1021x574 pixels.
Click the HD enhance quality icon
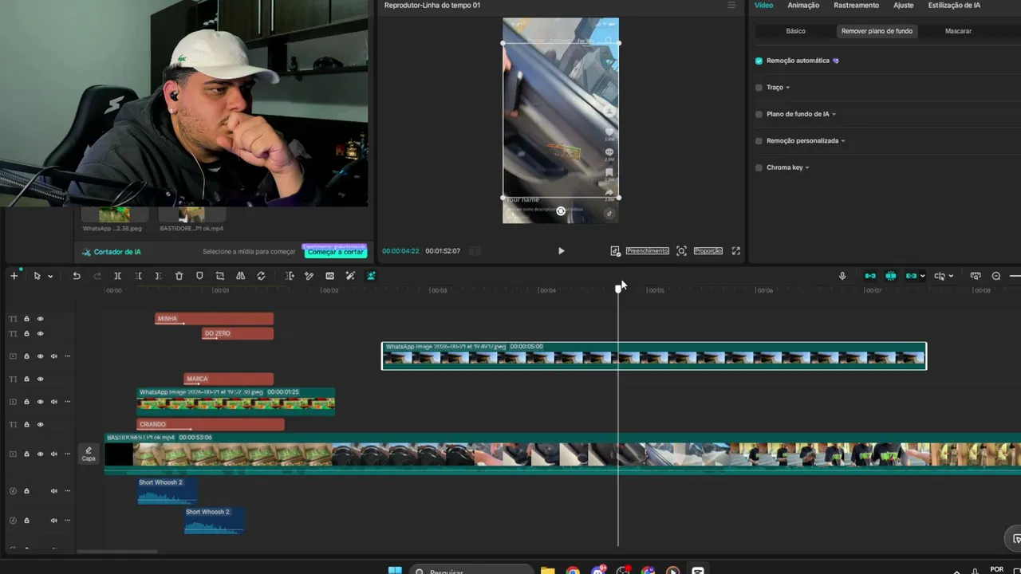coord(329,276)
